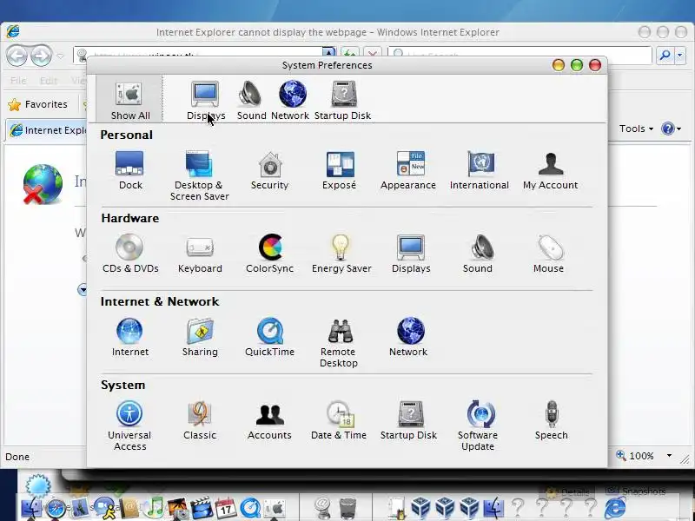Screen dimensions: 695x521
Task: Open the Mouse preference pane
Action: click(x=549, y=254)
